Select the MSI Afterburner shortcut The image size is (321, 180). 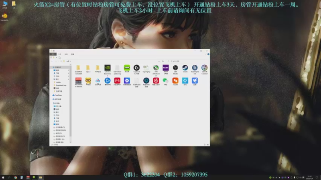pos(156,70)
